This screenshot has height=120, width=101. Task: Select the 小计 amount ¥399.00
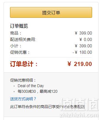coord(83,46)
